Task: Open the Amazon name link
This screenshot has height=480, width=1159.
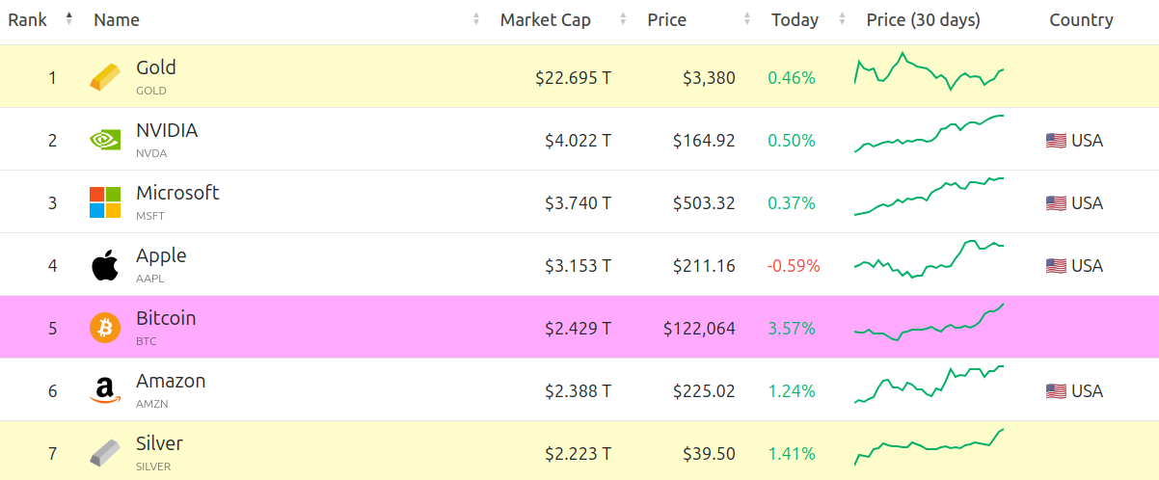Action: pyautogui.click(x=171, y=381)
